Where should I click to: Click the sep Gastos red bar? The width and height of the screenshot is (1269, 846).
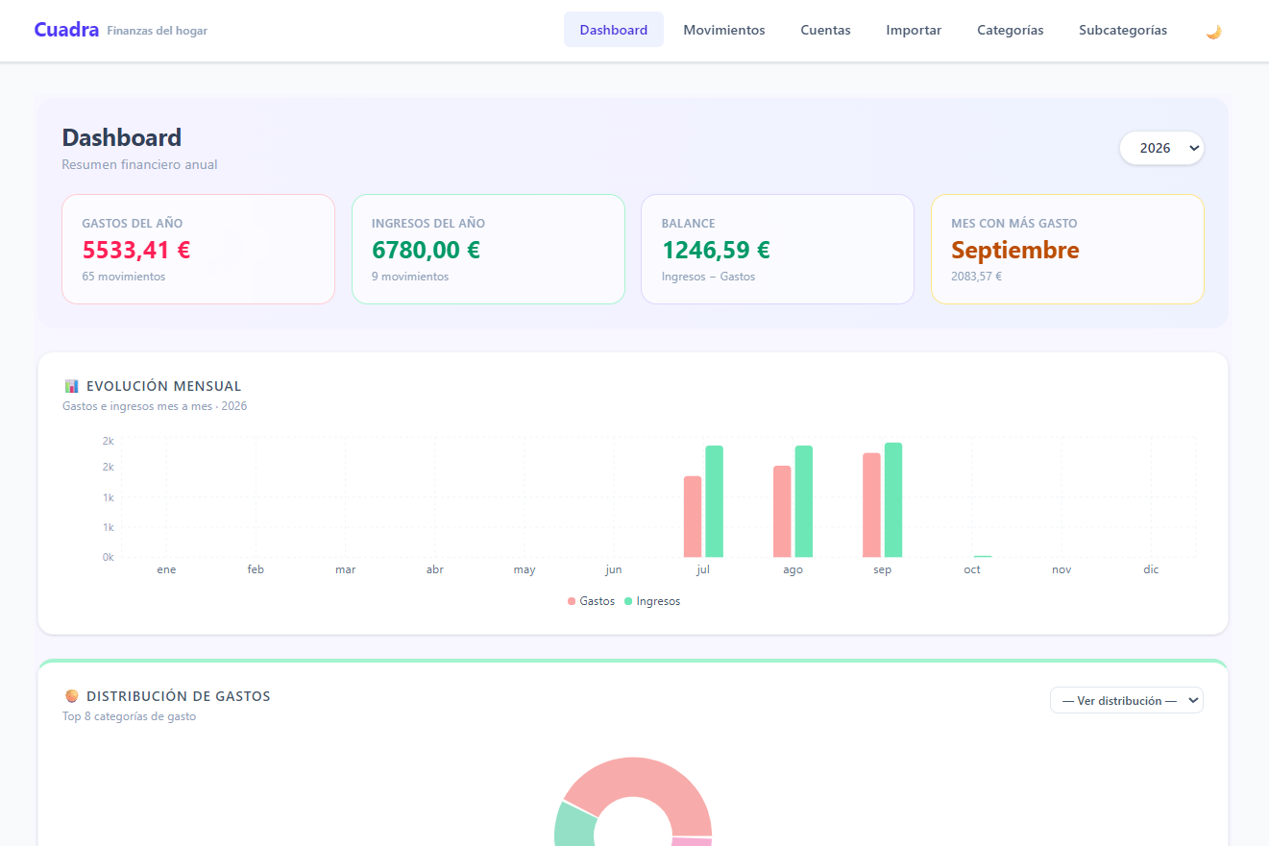[871, 505]
